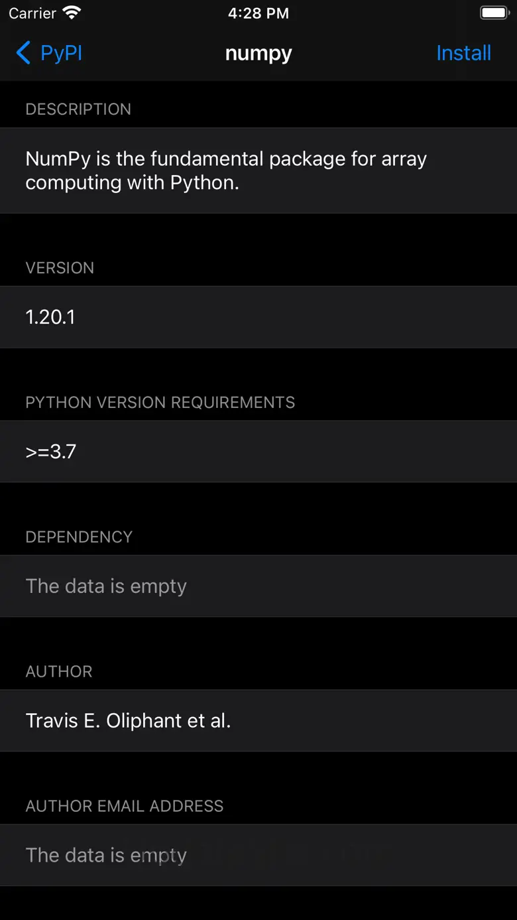Tap the back chevron arrow

(x=23, y=53)
